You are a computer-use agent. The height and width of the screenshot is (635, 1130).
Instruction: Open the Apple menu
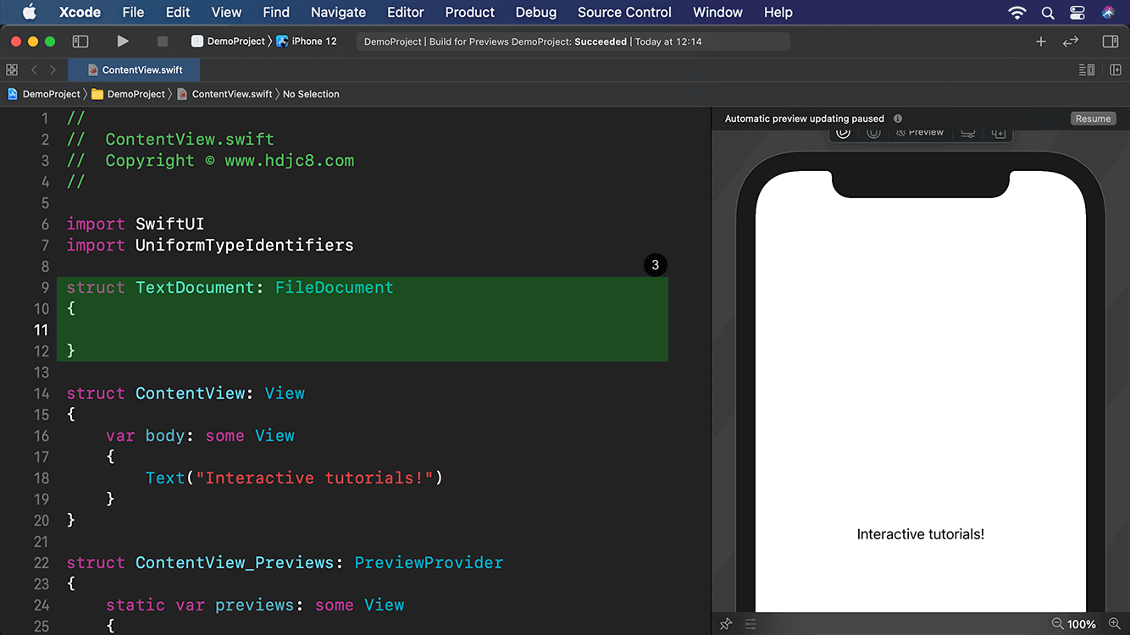tap(30, 12)
